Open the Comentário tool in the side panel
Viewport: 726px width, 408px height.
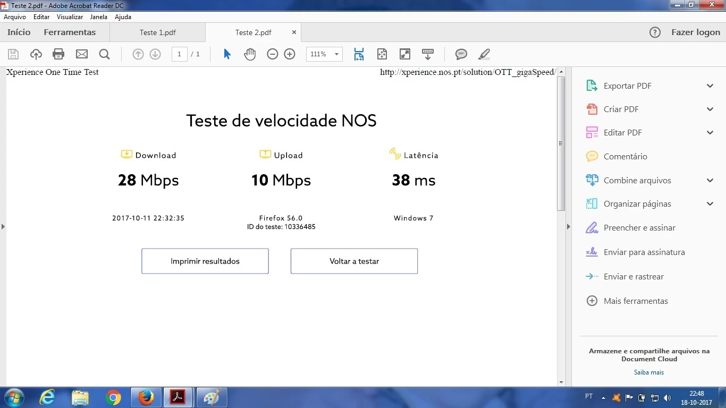[625, 157]
